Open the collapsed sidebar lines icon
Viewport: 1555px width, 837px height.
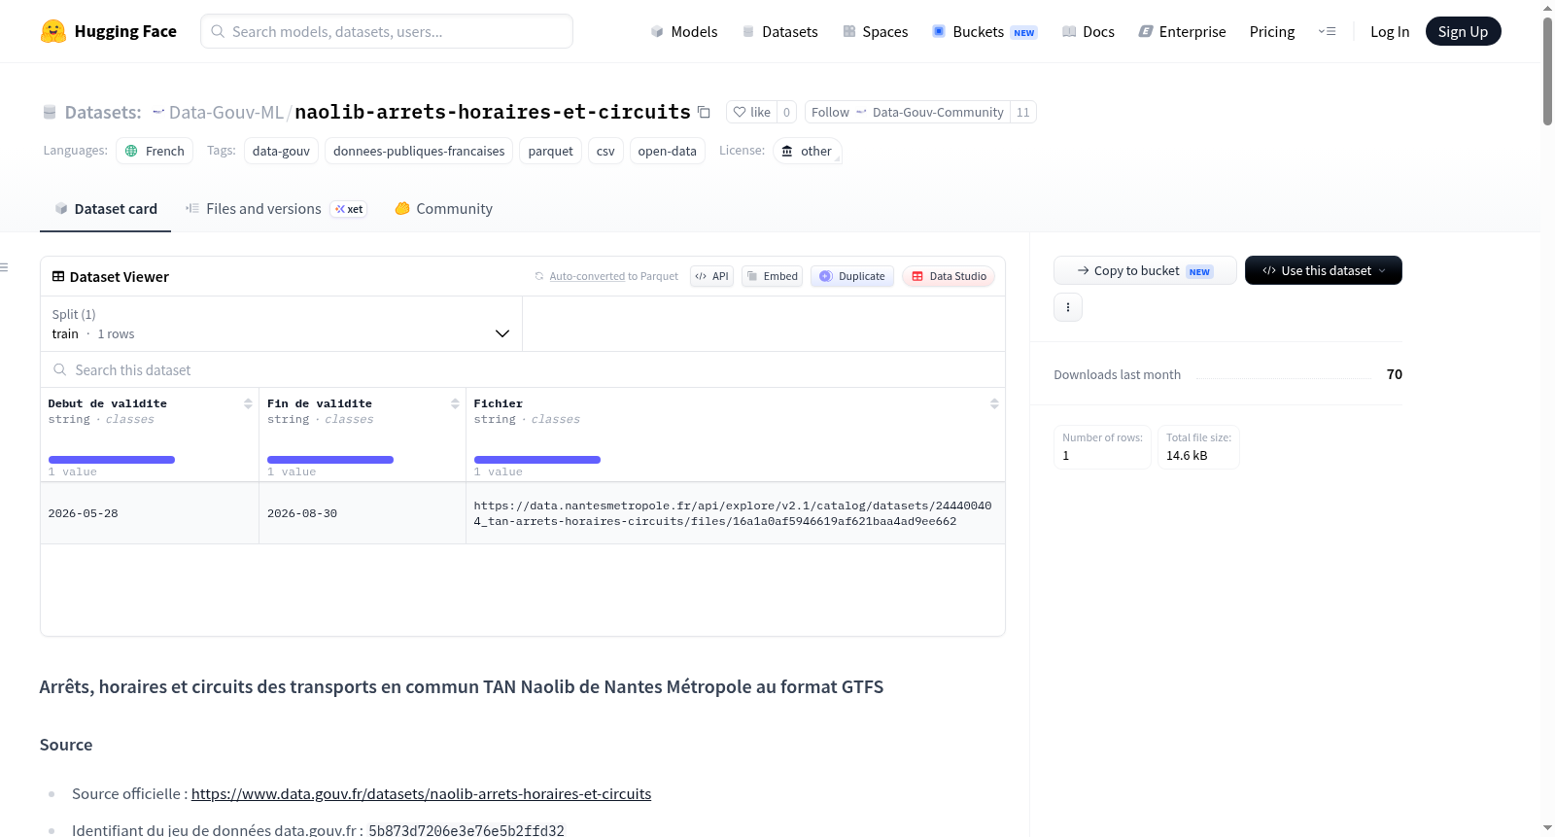tap(4, 267)
